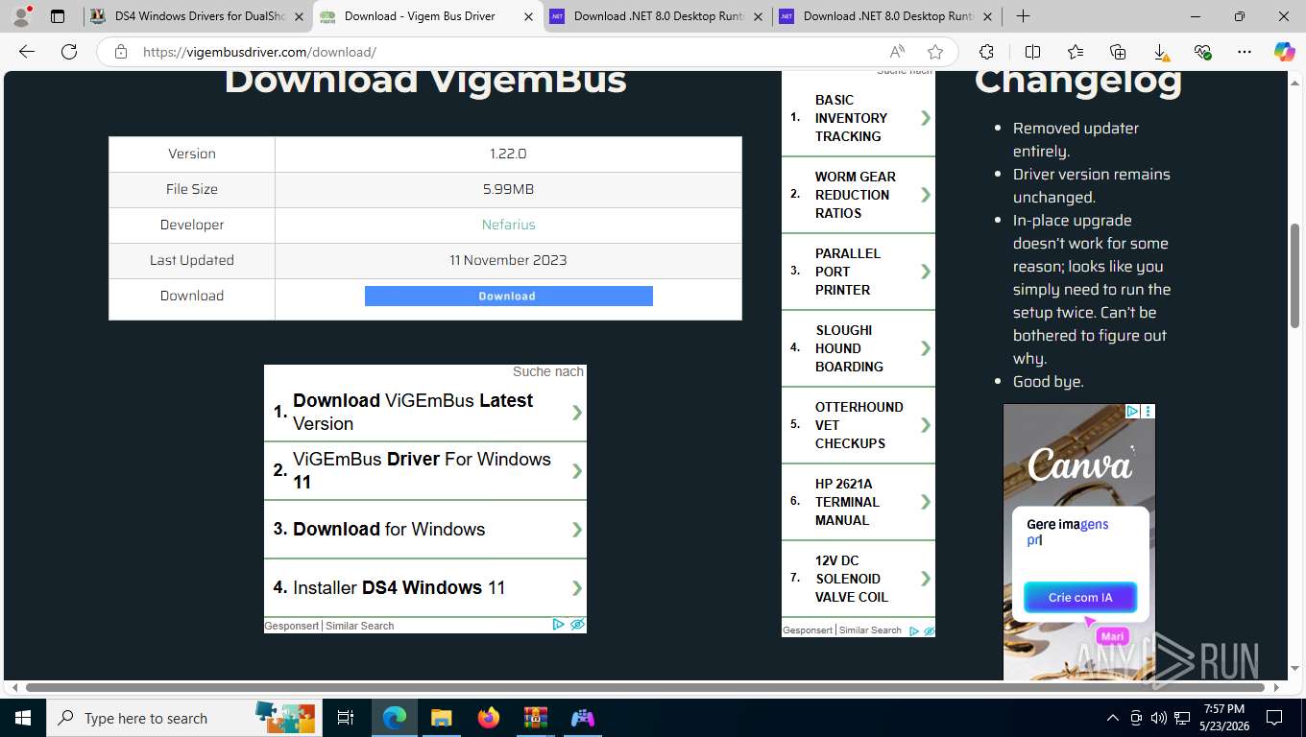Open ViGEmBus Driver For Windows 11 link
Screen dimensions: 1306x737
[x=424, y=470]
